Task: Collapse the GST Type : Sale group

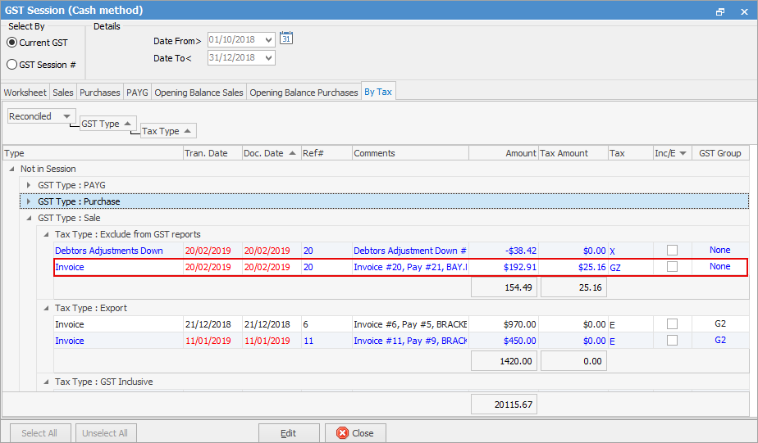Action: (29, 218)
